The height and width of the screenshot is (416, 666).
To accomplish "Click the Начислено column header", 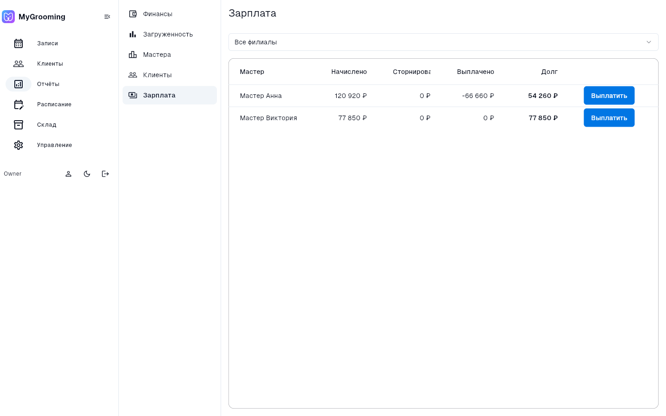I will (x=349, y=72).
